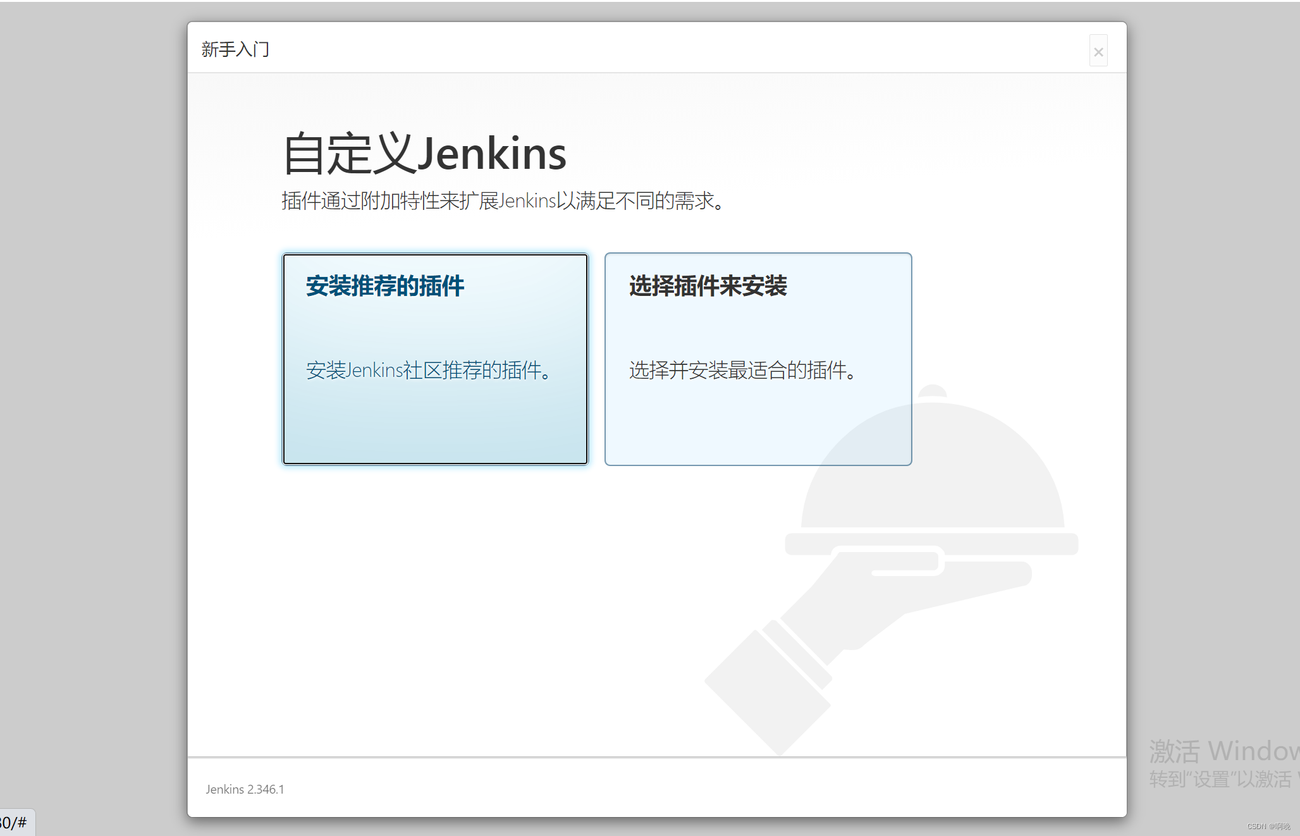The height and width of the screenshot is (836, 1300).
Task: Click the Jenkins 2.346.1 version text
Action: click(x=245, y=789)
